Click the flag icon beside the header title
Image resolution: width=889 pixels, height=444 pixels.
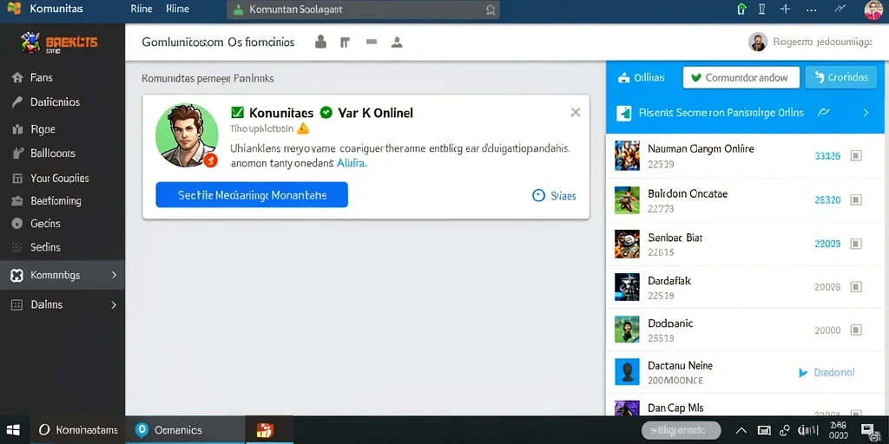(x=344, y=42)
